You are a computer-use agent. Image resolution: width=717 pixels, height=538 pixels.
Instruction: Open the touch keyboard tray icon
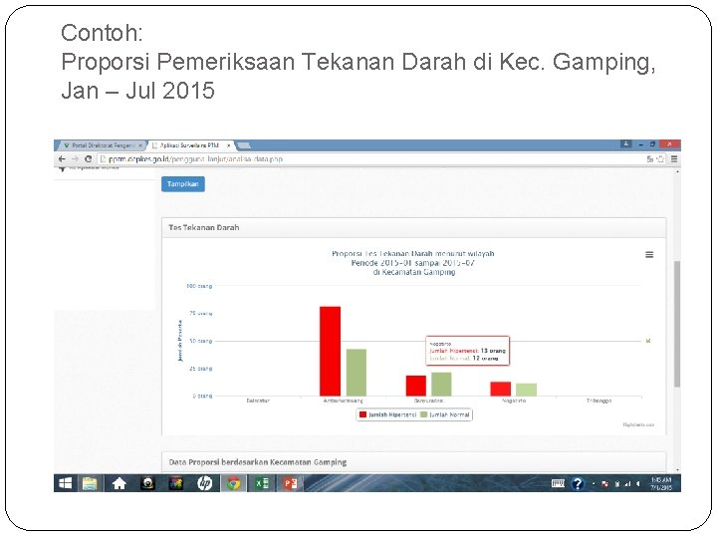point(558,483)
